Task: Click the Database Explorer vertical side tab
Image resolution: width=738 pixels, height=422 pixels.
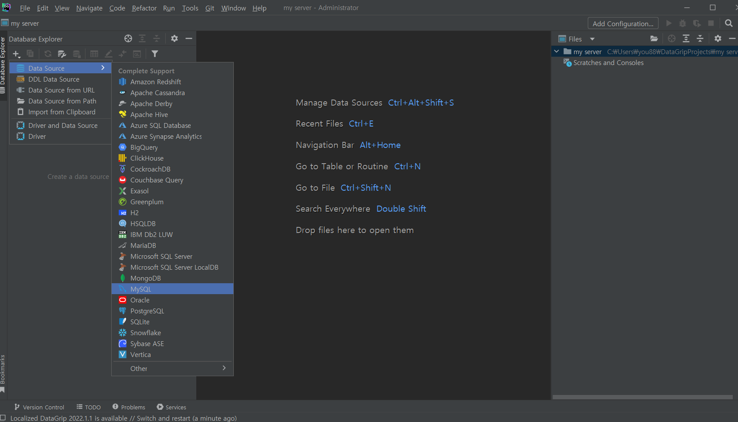Action: (3, 65)
